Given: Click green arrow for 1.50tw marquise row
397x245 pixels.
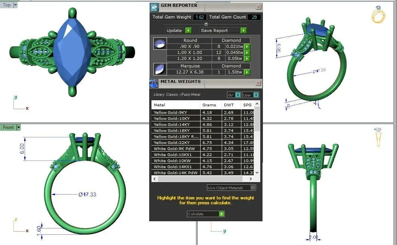Looking at the screenshot, I should pos(247,72).
